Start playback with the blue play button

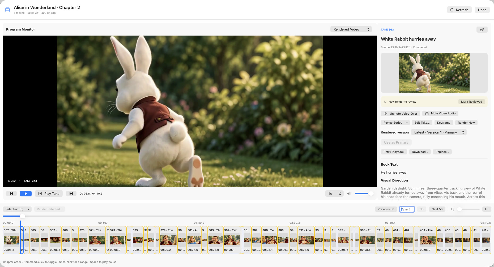click(x=26, y=194)
